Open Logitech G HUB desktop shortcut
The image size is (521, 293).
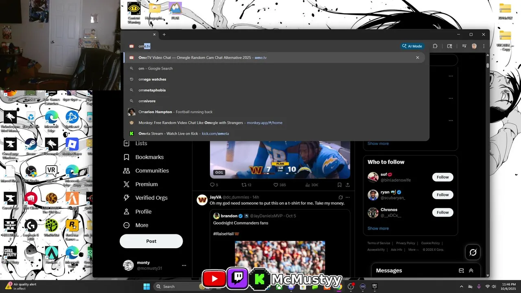point(31,228)
